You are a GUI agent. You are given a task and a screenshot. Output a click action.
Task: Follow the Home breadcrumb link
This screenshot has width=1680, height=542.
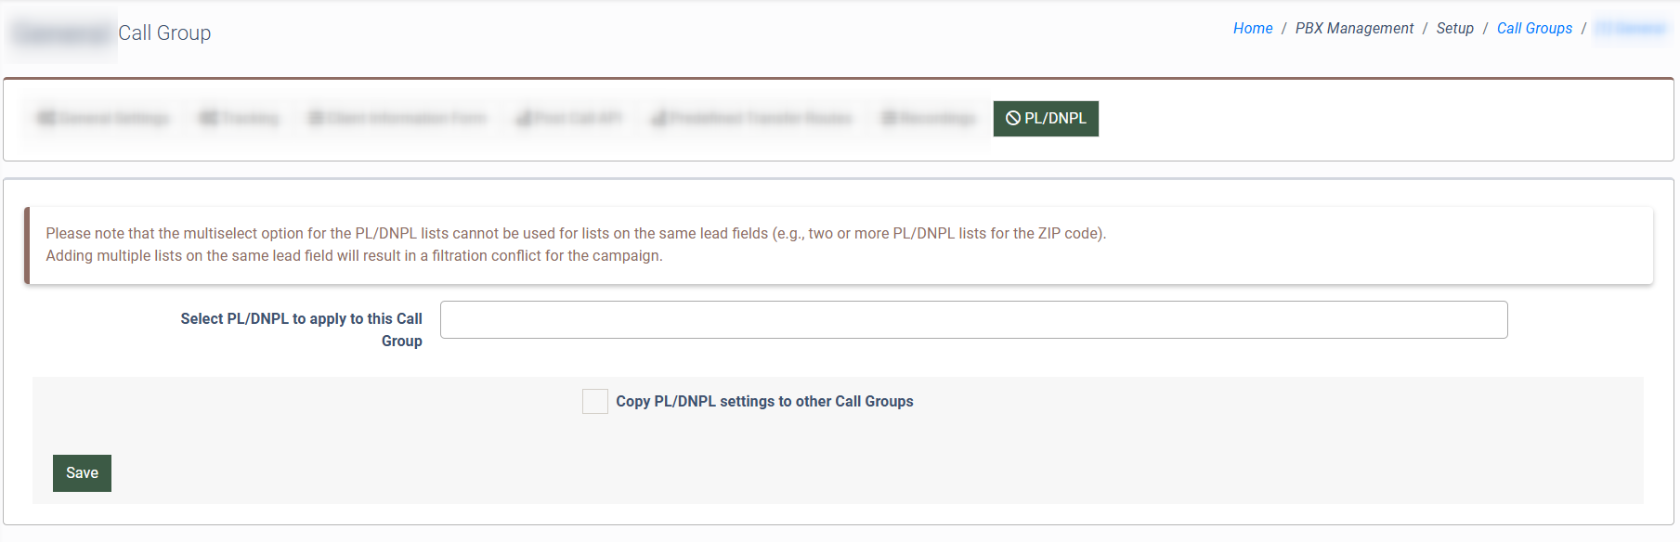pos(1253,29)
